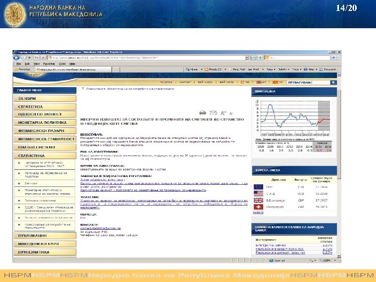
Task: Open the Edit menu
Action: pyautogui.click(x=27, y=64)
